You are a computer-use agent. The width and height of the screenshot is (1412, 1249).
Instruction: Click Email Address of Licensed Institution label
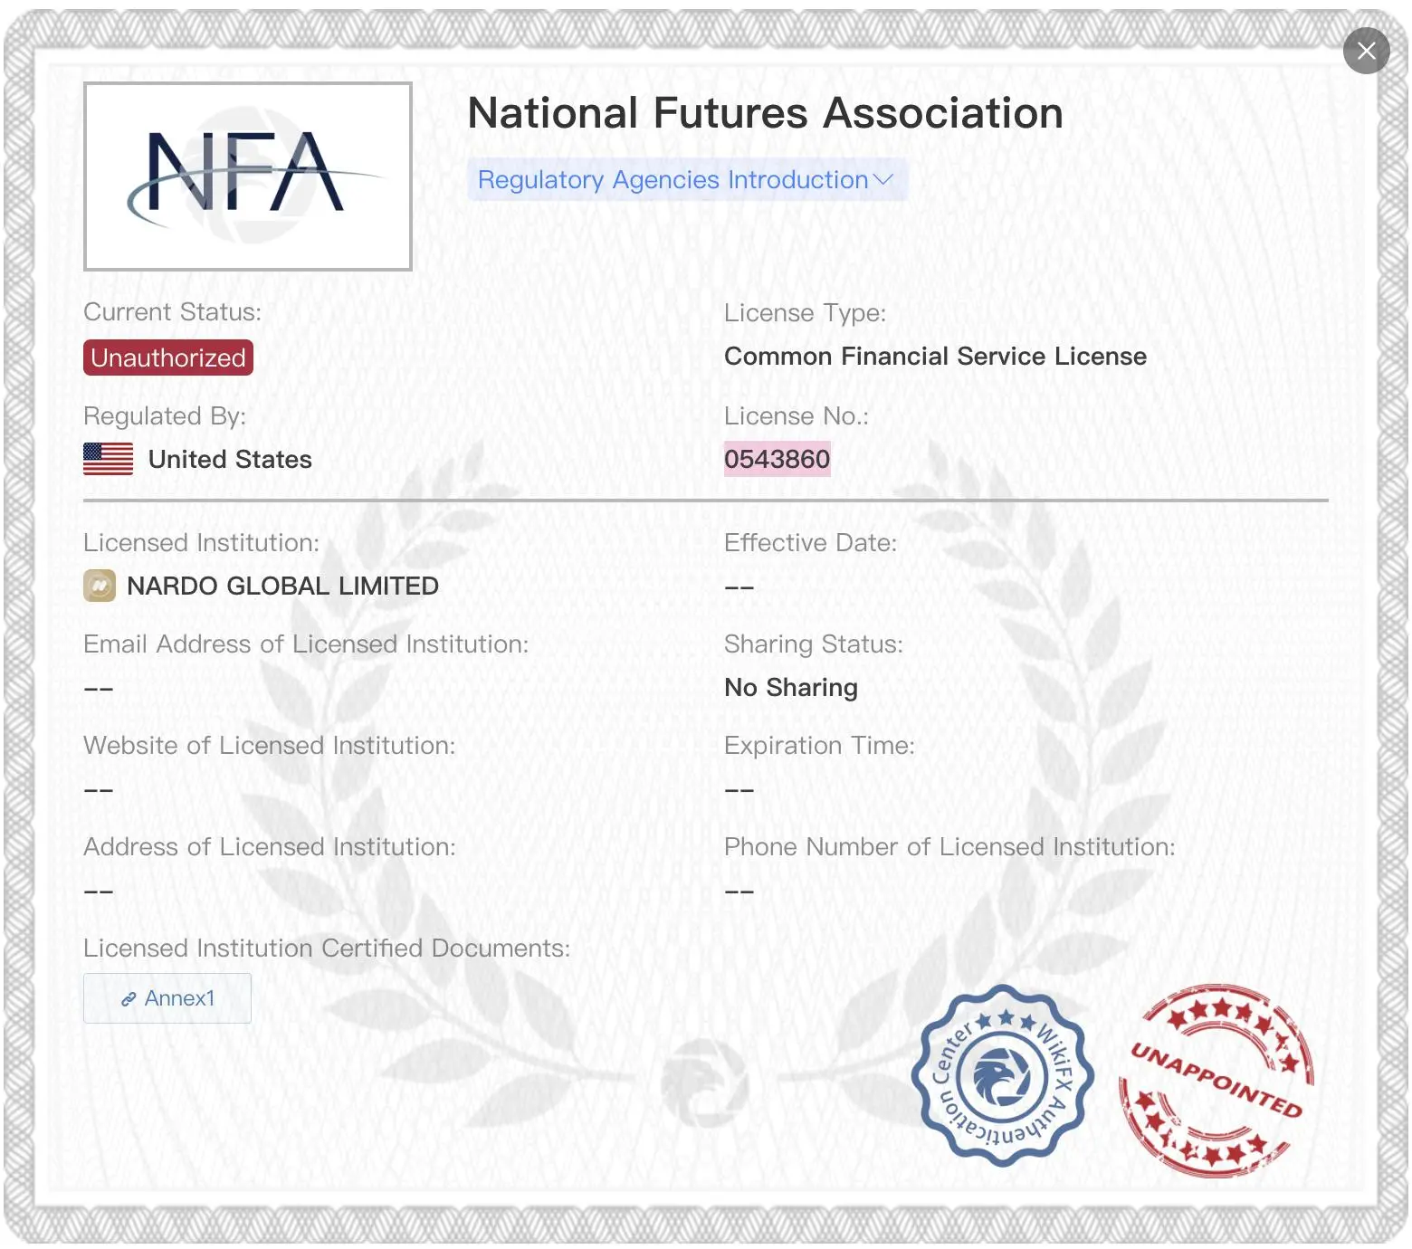[x=306, y=644]
